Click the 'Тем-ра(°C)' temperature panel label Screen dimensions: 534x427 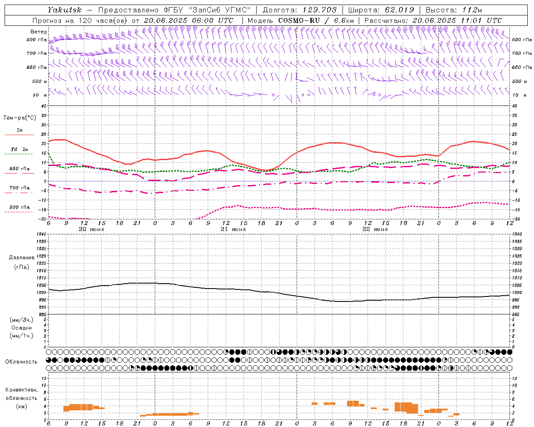tap(20, 118)
